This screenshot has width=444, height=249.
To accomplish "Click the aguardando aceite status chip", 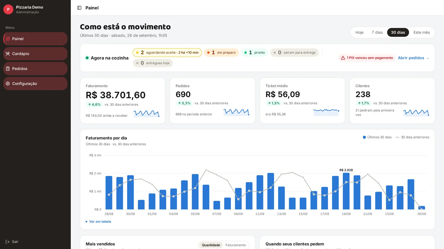I will pyautogui.click(x=167, y=53).
